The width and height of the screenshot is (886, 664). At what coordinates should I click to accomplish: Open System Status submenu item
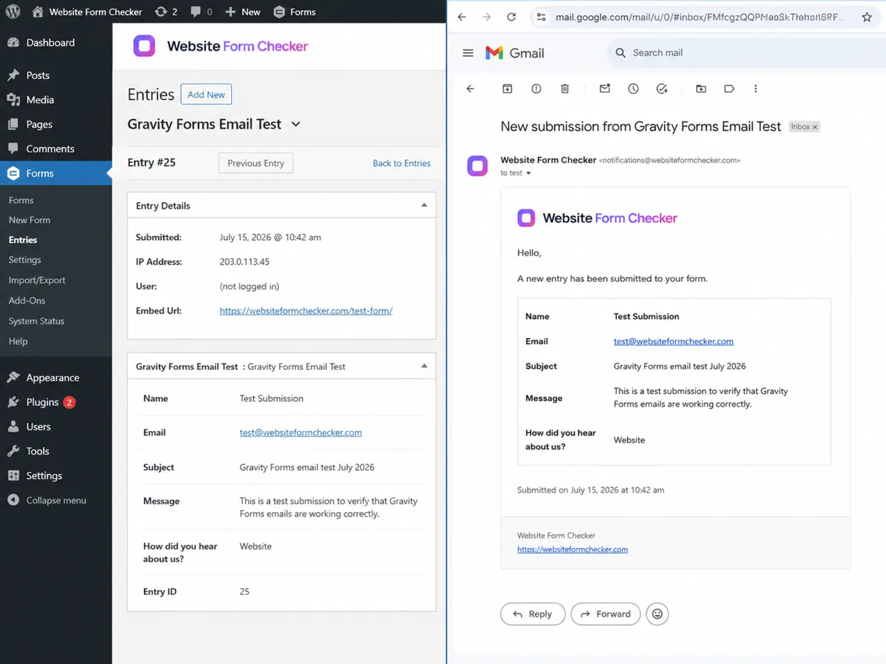36,321
